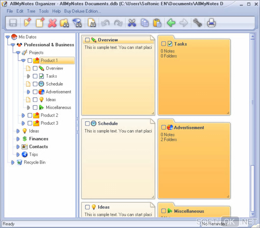Click the light bulb icon on Ideas card
The height and width of the screenshot is (228, 260).
pyautogui.click(x=94, y=207)
